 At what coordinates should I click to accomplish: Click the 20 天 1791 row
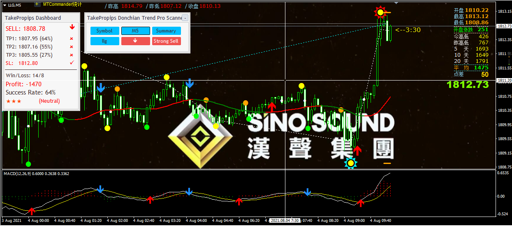[471, 61]
